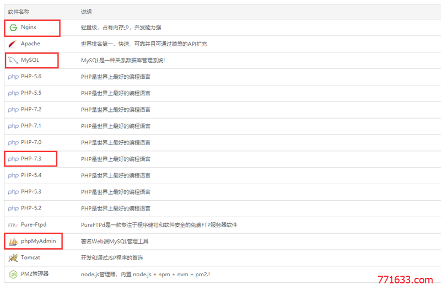
Task: Click the Nginx green G icon
Action: [13, 28]
